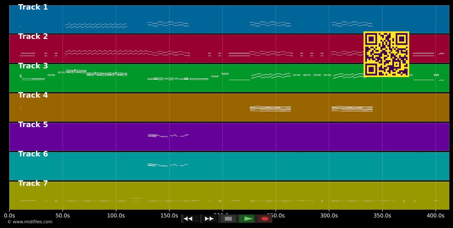Click the rewind button
453x228 pixels.
191,219
